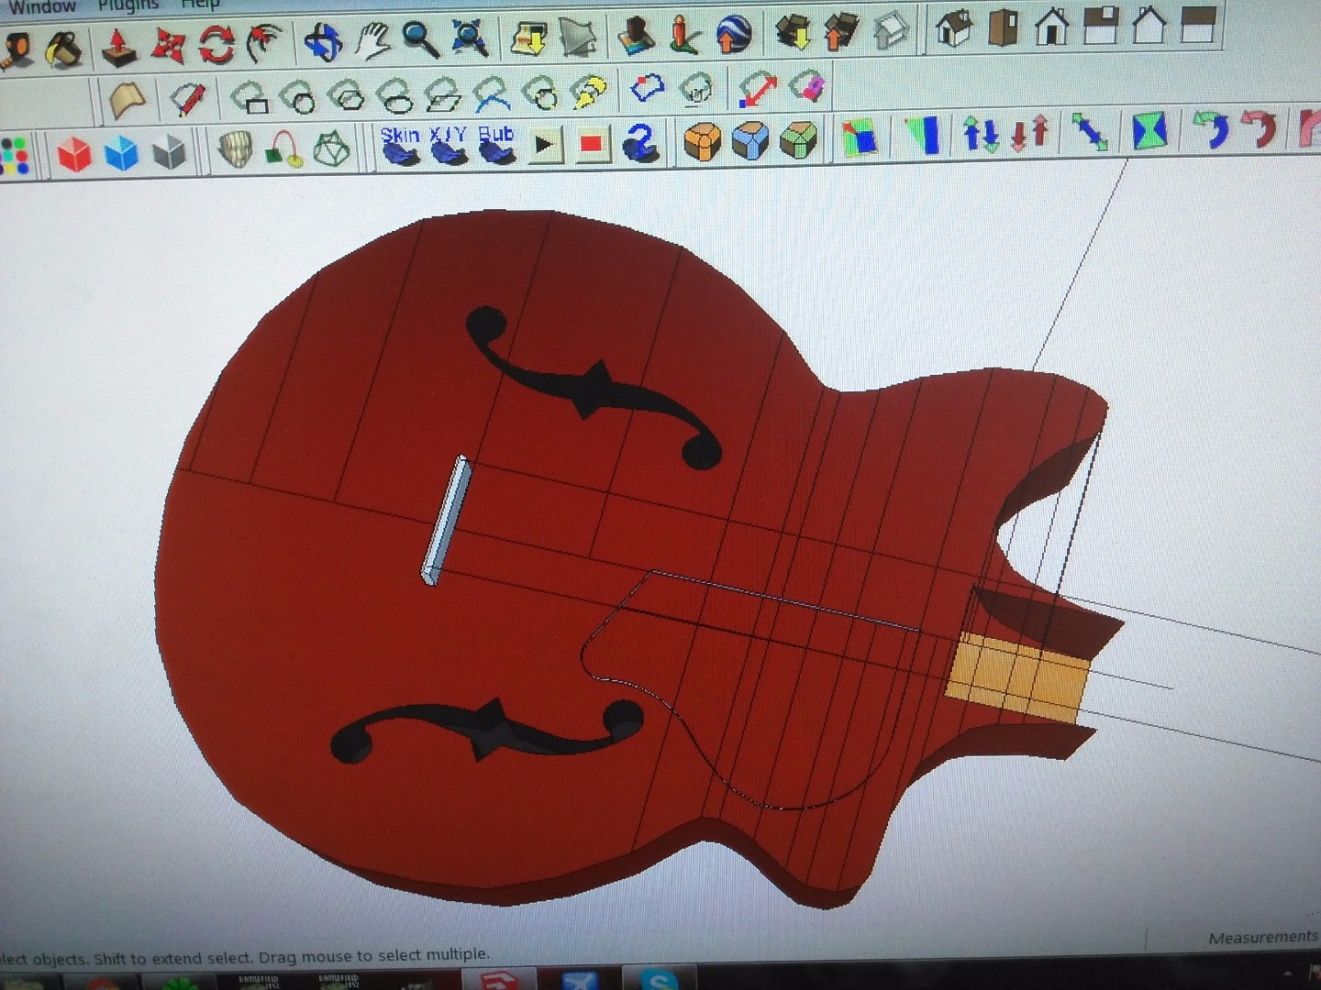
Task: Open the Plugins menu
Action: tap(128, 5)
